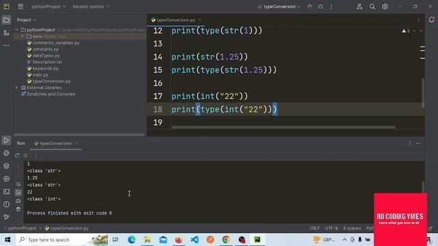This screenshot has width=438, height=246.
Task: Open editor tab options menu
Action: [419, 20]
